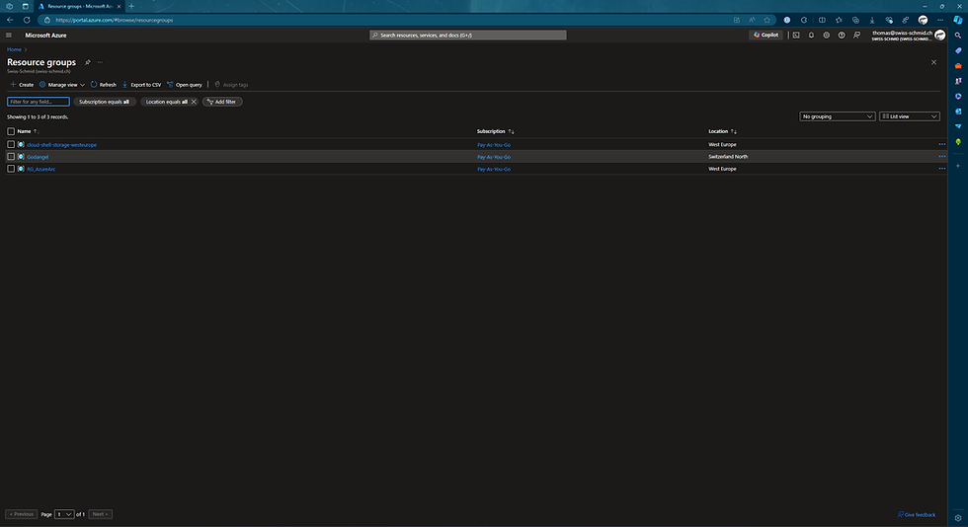Click the Subscription equals all filter pill
The width and height of the screenshot is (968, 527).
tap(105, 102)
